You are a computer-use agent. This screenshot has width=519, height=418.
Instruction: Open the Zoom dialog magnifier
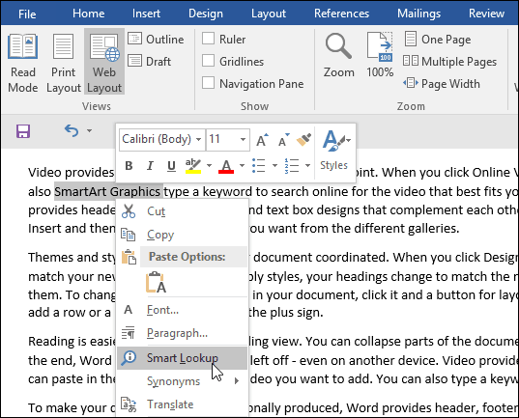coord(338,55)
